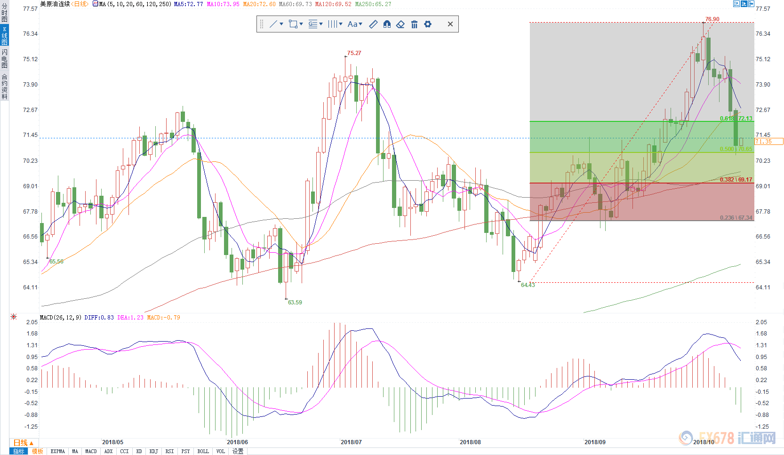This screenshot has height=455, width=784.
Task: Select the 模板 tab
Action: click(38, 451)
